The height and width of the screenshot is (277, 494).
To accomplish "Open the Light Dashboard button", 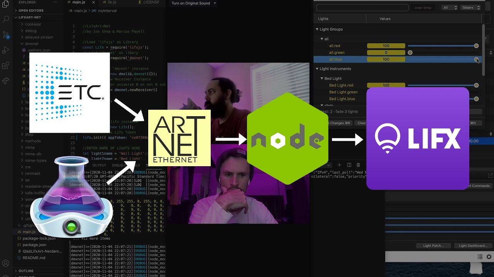I will pyautogui.click(x=473, y=245).
